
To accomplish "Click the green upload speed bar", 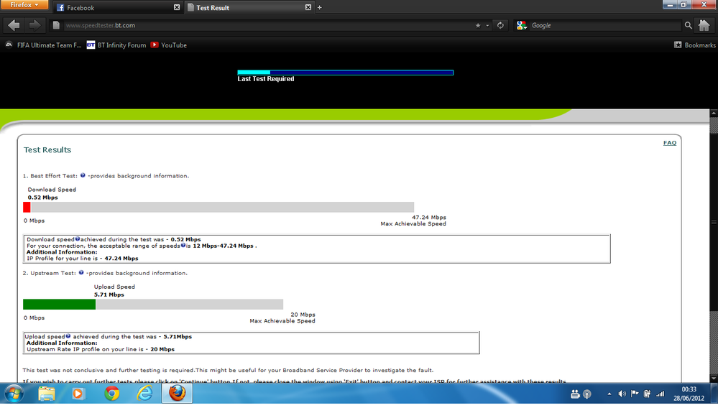I will pyautogui.click(x=60, y=305).
